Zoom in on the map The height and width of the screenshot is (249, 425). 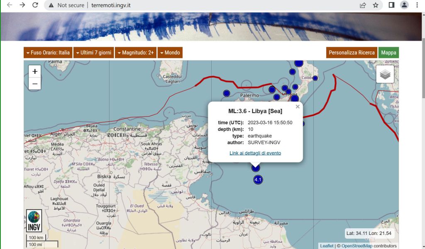tap(35, 71)
